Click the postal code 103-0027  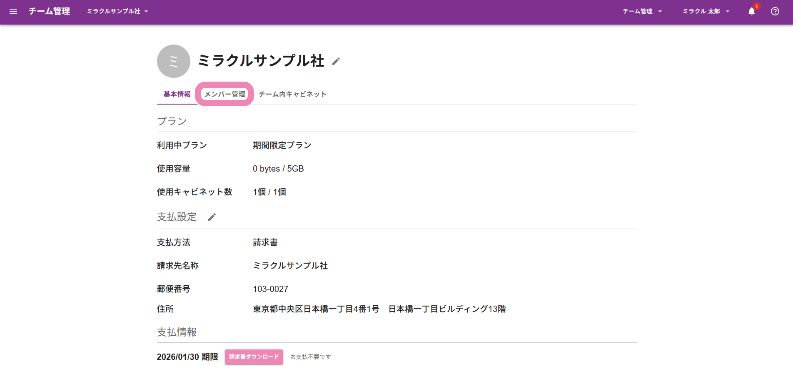(271, 289)
